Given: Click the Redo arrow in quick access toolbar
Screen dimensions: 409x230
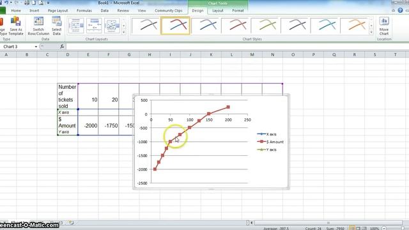Looking at the screenshot, I should pyautogui.click(x=16, y=3).
